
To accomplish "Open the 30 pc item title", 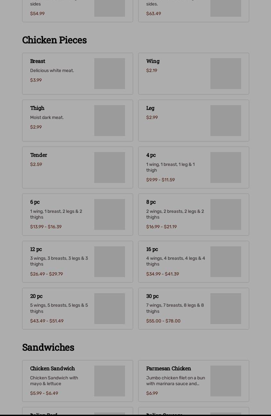I will pos(152,296).
